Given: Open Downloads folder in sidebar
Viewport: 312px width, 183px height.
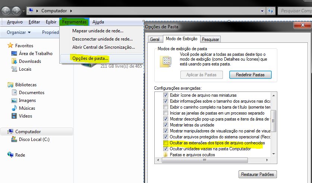Looking at the screenshot, I should click(30, 61).
